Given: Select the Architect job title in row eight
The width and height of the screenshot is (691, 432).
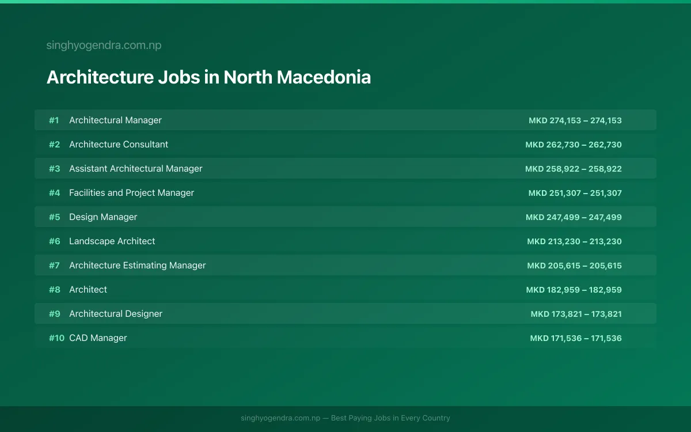Looking at the screenshot, I should click(x=88, y=290).
